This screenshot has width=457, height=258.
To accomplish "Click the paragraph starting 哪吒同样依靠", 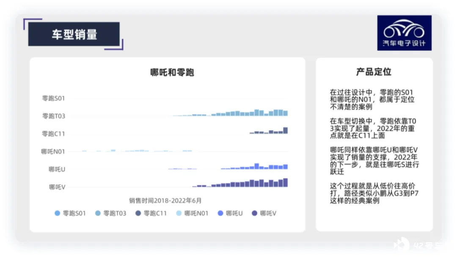I will coord(374,160).
